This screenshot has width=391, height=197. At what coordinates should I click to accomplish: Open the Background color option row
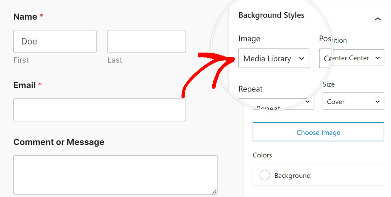click(x=318, y=175)
